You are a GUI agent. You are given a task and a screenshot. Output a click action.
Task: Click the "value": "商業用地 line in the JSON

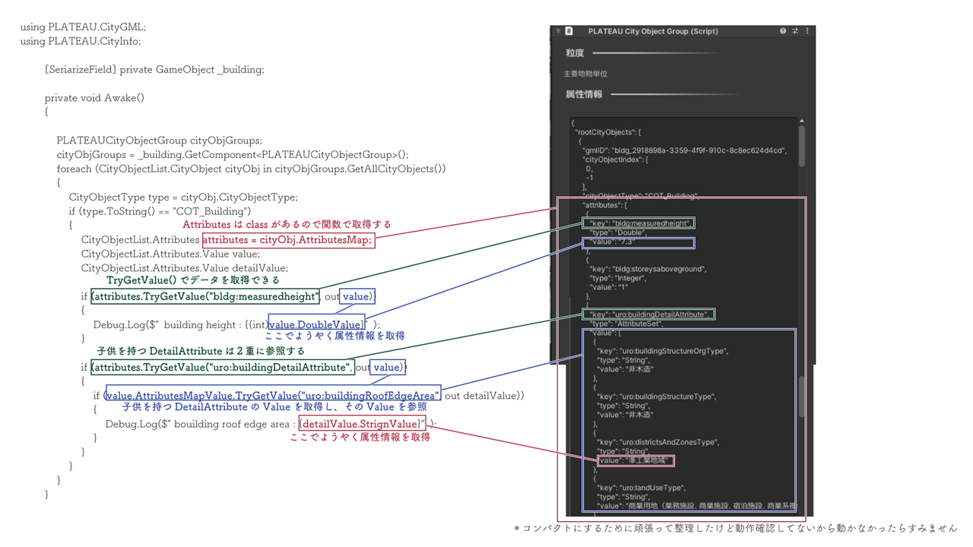pos(696,506)
